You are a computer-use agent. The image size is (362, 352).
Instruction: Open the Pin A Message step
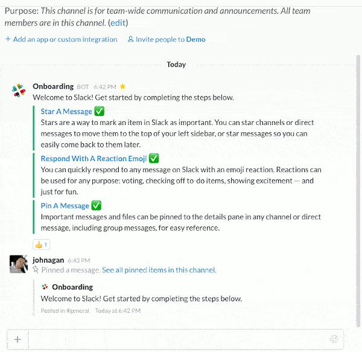[65, 206]
